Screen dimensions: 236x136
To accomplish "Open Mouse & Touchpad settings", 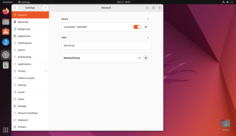I will (30, 113).
